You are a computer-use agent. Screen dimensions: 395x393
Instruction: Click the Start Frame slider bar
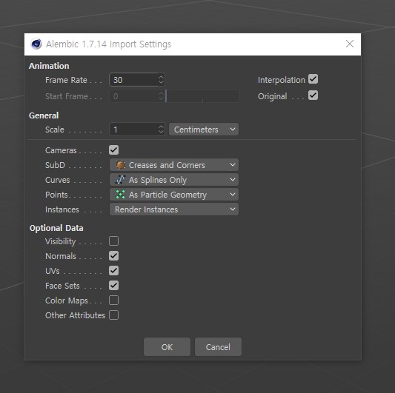(202, 96)
